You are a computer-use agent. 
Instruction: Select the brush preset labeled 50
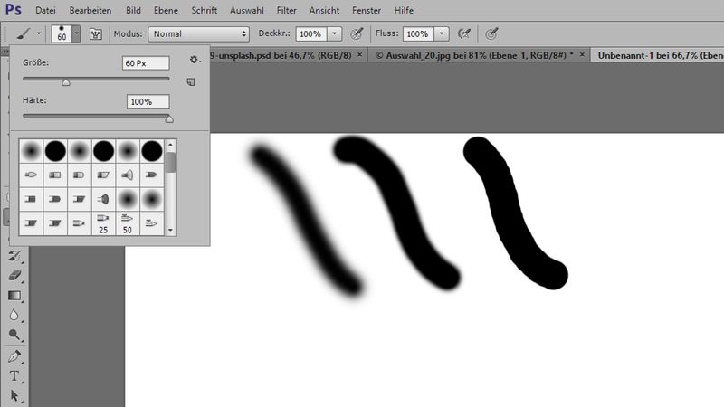127,223
